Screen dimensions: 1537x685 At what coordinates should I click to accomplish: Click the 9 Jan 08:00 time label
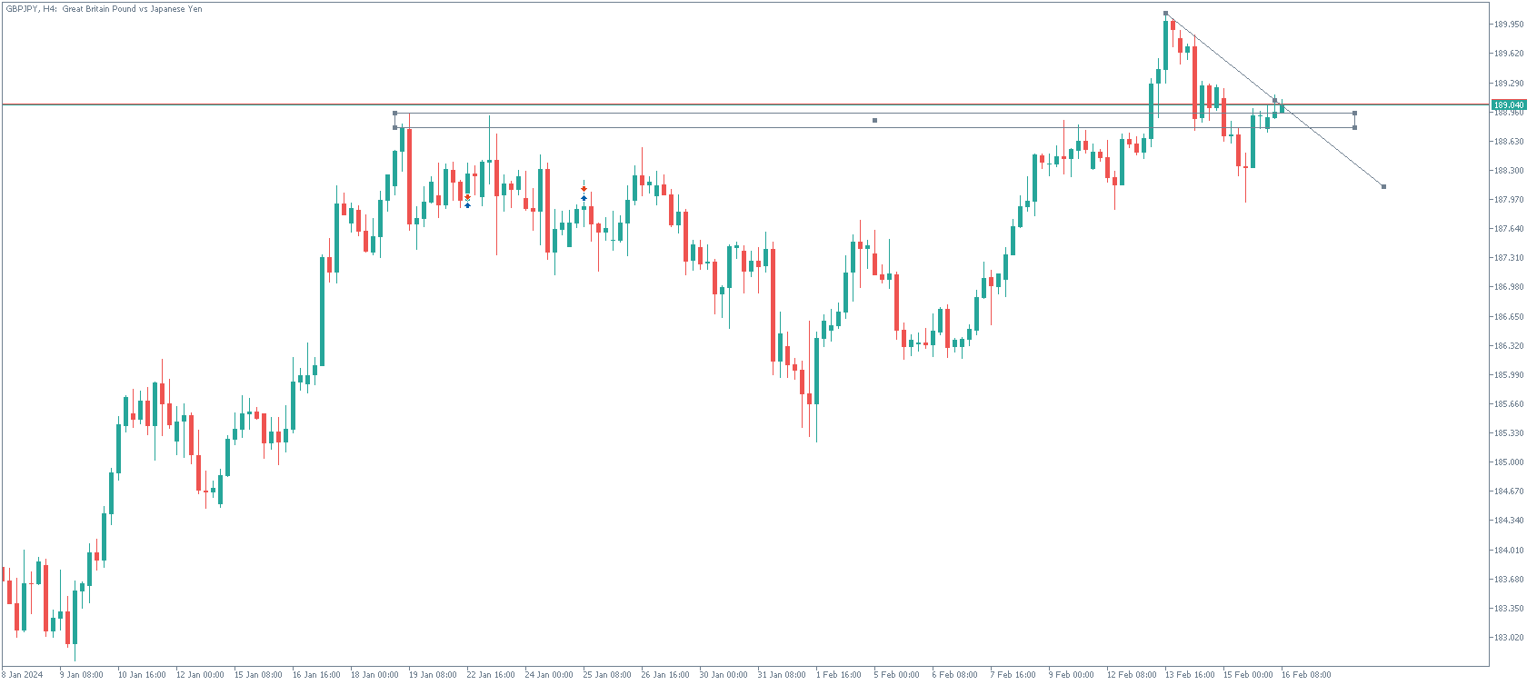pos(82,675)
